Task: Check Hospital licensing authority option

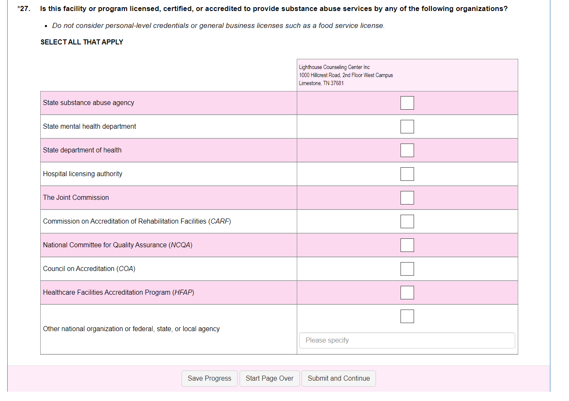Action: pos(407,174)
